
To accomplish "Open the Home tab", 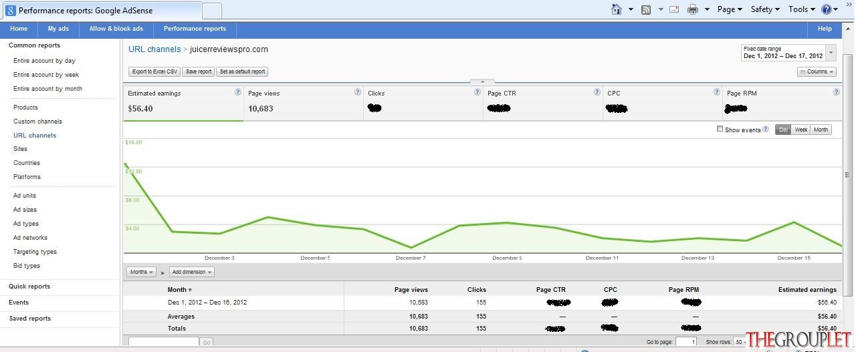I will point(19,29).
